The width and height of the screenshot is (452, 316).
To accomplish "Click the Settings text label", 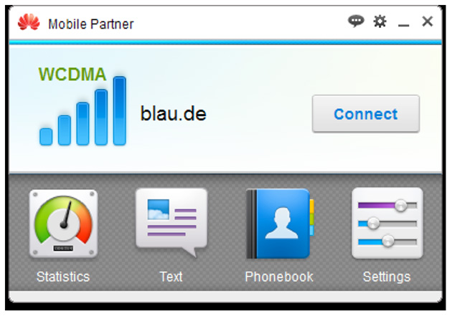I will [x=387, y=277].
